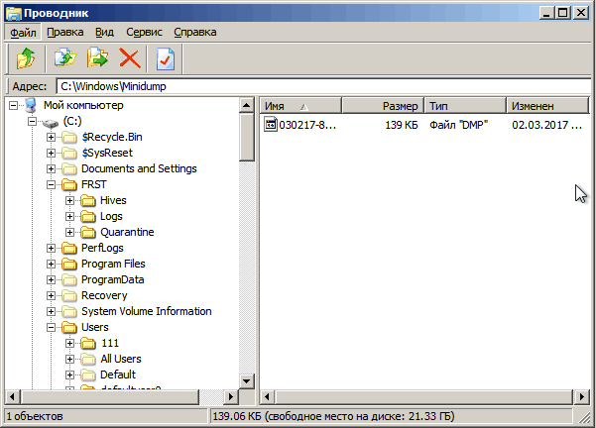
Task: Click the My Computer icon in tree
Action: 31,105
